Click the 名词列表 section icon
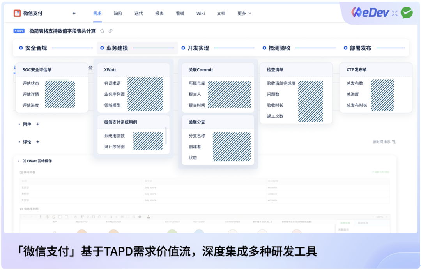Image resolution: width=421 pixels, height=270 pixels. pyautogui.click(x=21, y=172)
